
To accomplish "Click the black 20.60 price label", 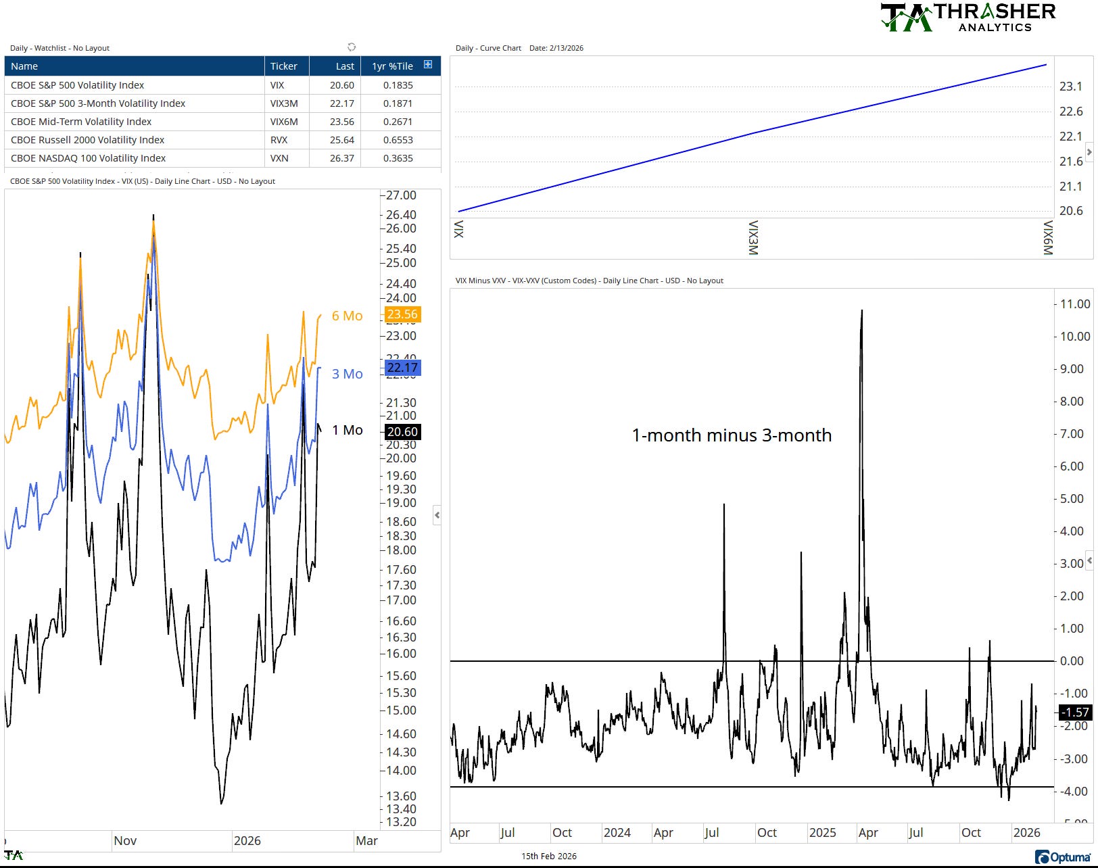I will pos(402,431).
